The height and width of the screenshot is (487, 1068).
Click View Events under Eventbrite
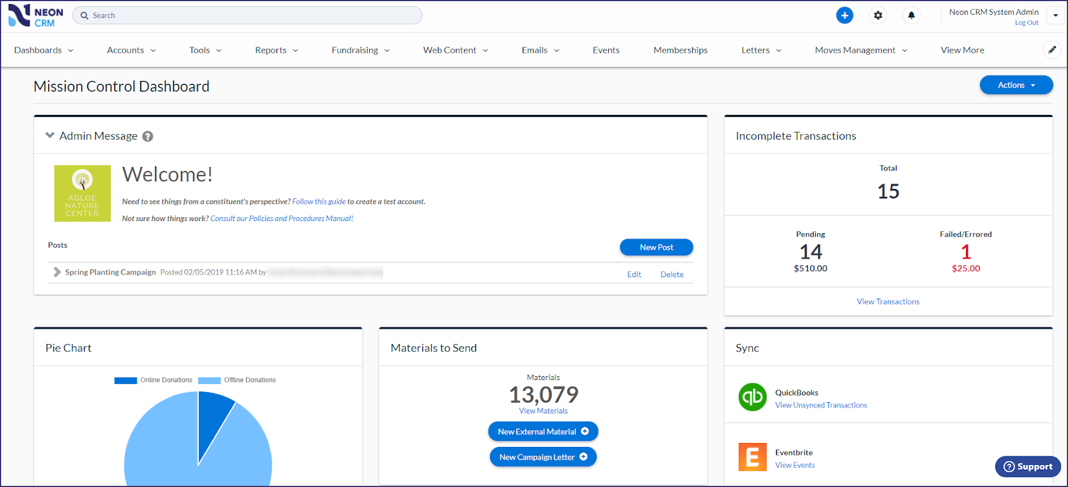(x=795, y=466)
